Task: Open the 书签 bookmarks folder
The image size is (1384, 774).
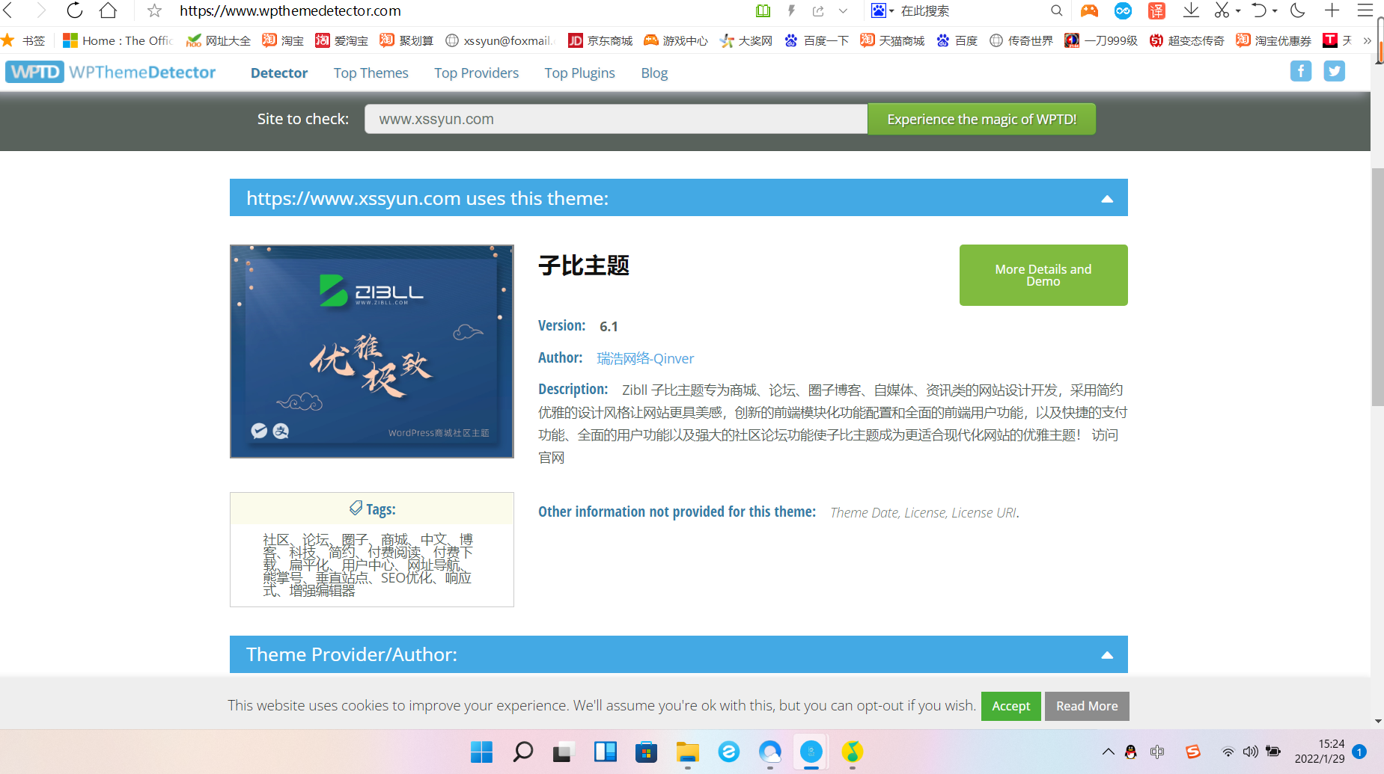Action: [24, 40]
